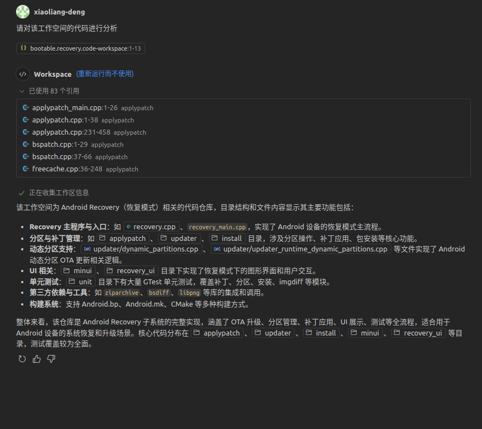This screenshot has height=429, width=482.
Task: Click the retry/regenerate response icon
Action: [22, 359]
